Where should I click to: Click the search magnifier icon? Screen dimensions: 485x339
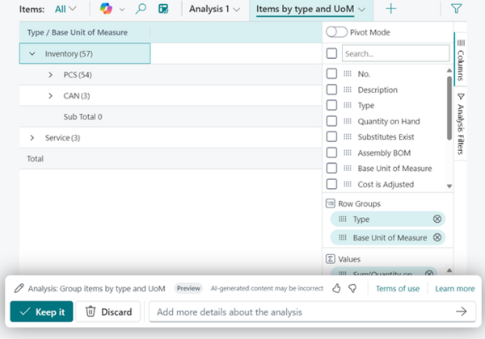(x=141, y=9)
